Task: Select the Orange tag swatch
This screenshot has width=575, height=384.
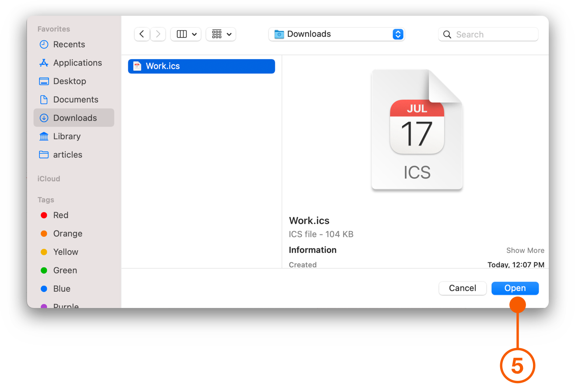Action: (68, 234)
